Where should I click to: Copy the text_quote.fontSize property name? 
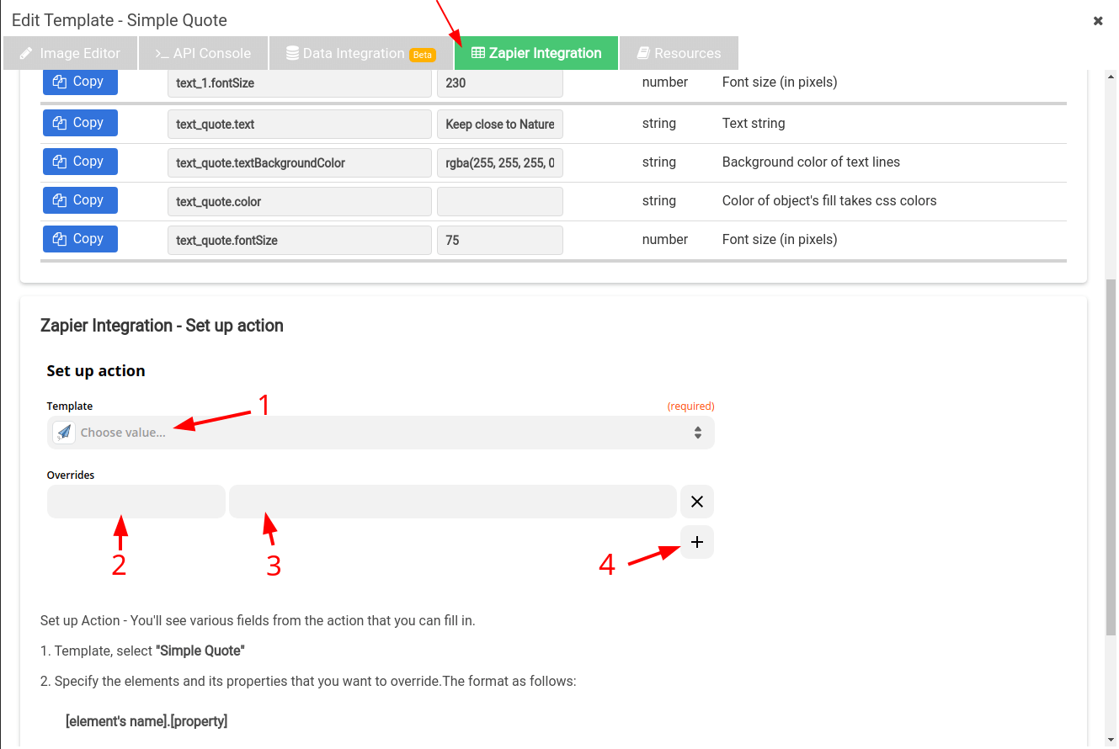80,238
